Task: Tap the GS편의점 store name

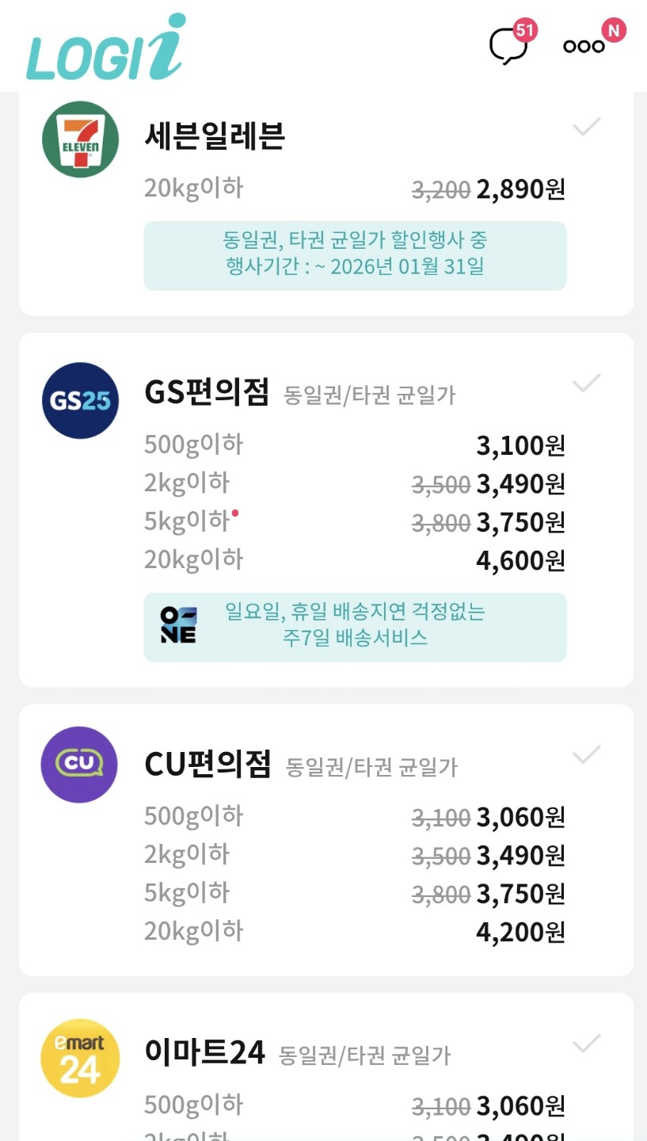Action: tap(207, 392)
